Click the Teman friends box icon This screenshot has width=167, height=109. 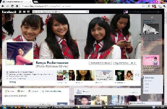(x=79, y=91)
